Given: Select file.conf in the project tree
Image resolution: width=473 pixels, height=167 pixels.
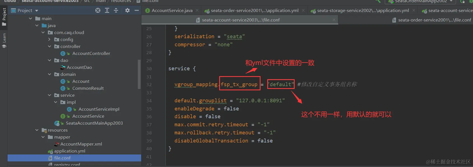Looking at the screenshot, I should click(x=74, y=158).
